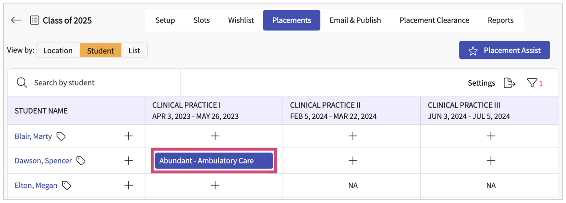Click the export icon beside Settings
566x203 pixels.
509,83
